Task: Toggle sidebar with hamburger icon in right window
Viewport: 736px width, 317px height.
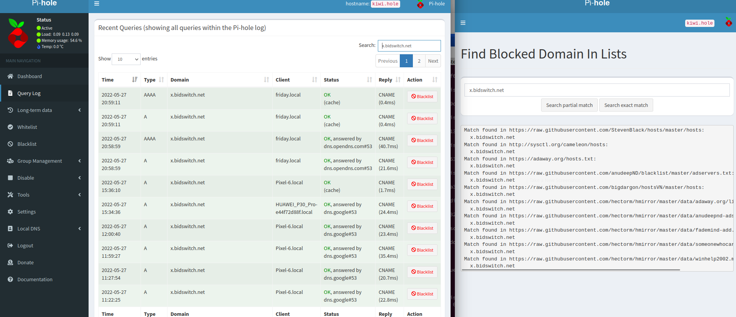Action: pyautogui.click(x=463, y=23)
